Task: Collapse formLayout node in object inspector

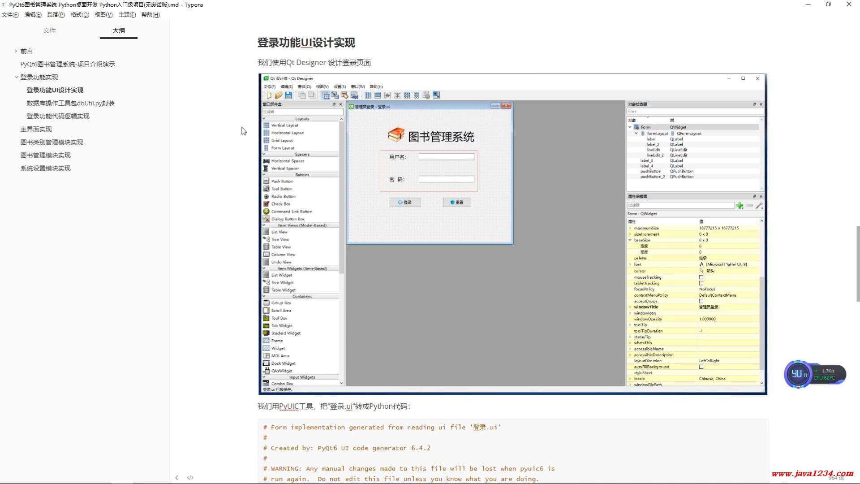Action: pyautogui.click(x=636, y=134)
